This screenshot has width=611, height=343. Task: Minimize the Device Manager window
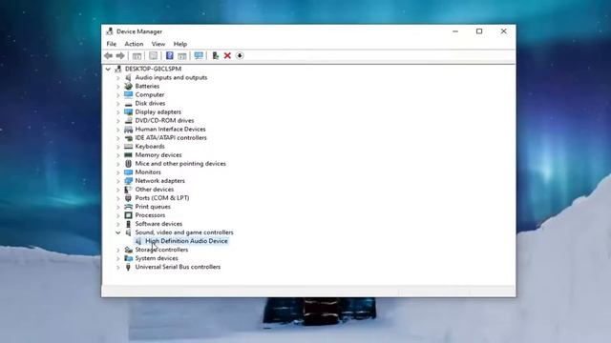[x=455, y=31]
